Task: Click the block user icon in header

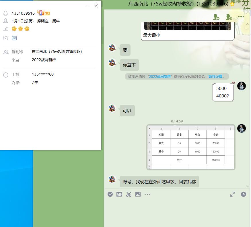Action: point(229,17)
